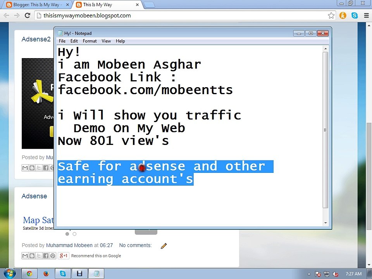This screenshot has height=279, width=372.
Task: Click the browser Forward arrow
Action: point(17,15)
